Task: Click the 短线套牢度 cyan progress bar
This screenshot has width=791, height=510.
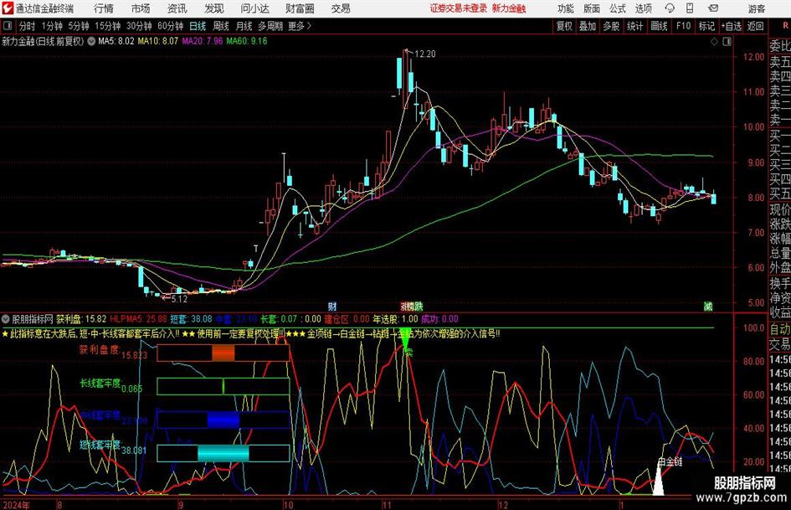Action: coord(223,453)
